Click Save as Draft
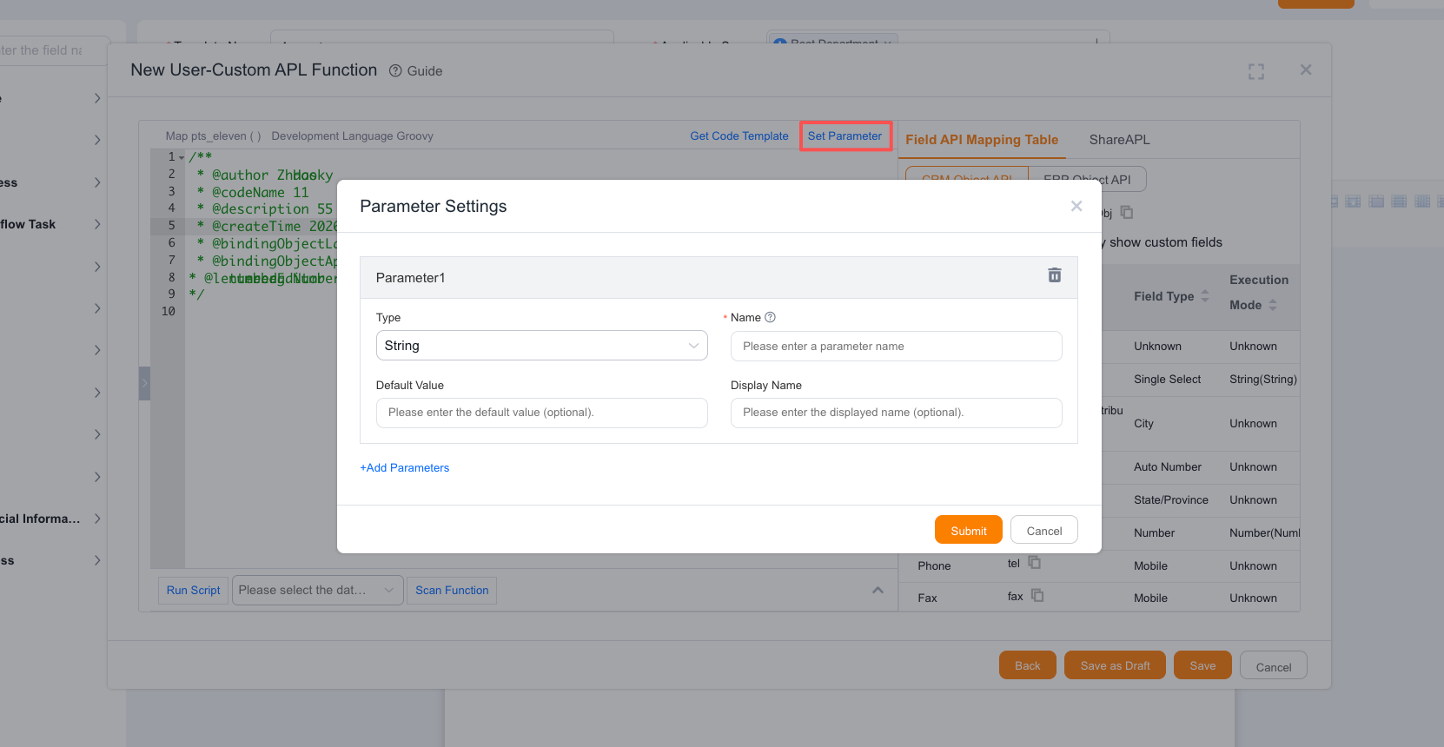Image resolution: width=1444 pixels, height=747 pixels. coord(1115,665)
